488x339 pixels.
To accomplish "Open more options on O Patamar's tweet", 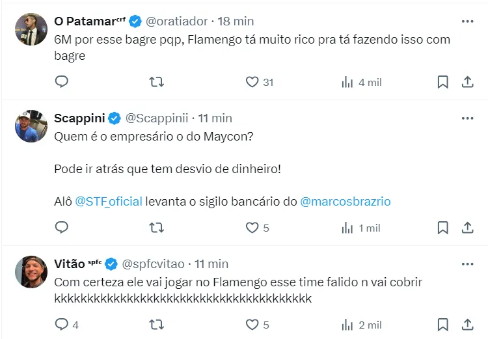I will (x=467, y=21).
